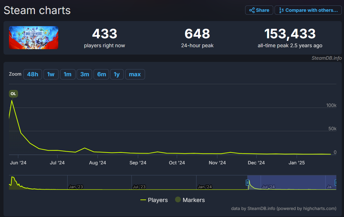
Task: Click the Jan '25 axis label
Action: tap(297, 163)
